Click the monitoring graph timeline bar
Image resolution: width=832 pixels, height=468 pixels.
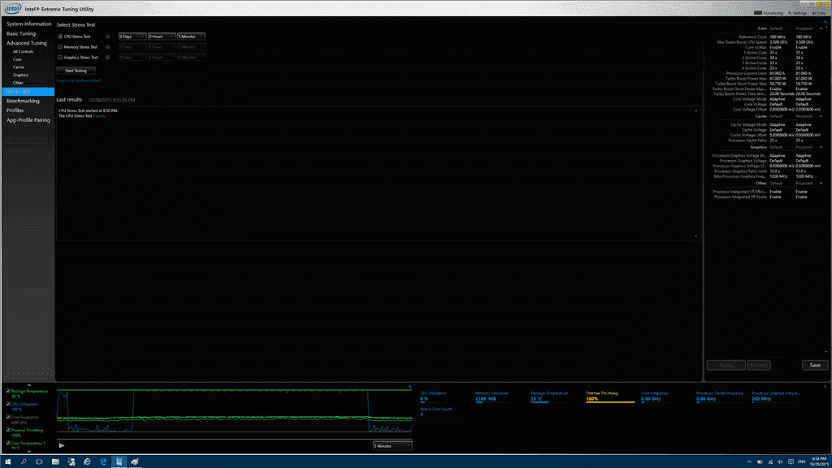click(x=234, y=440)
